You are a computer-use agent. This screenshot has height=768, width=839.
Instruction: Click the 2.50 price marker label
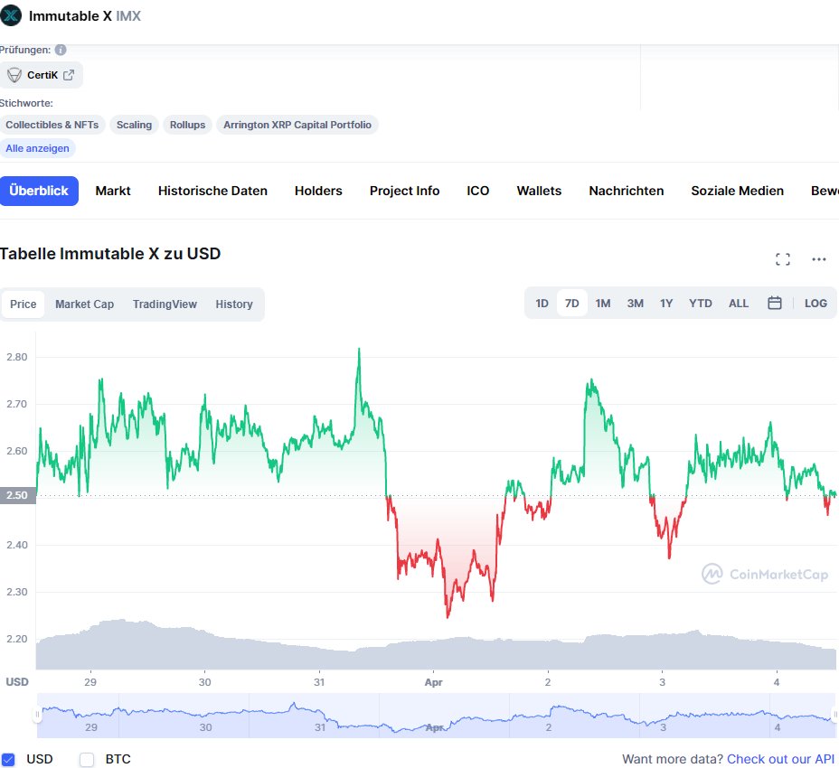pos(17,495)
